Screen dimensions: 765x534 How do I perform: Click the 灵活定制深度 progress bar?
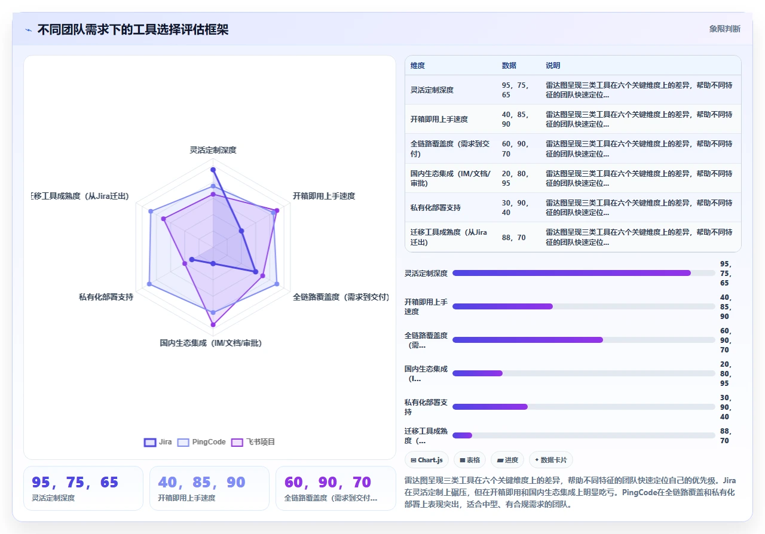coord(583,273)
